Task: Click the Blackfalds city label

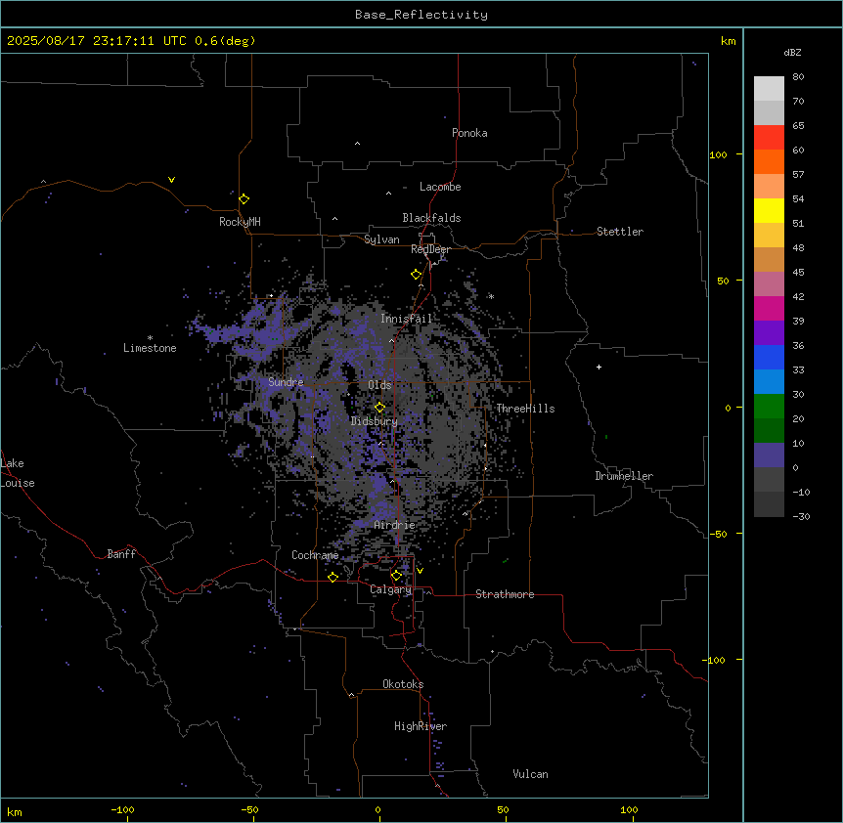Action: [x=431, y=218]
